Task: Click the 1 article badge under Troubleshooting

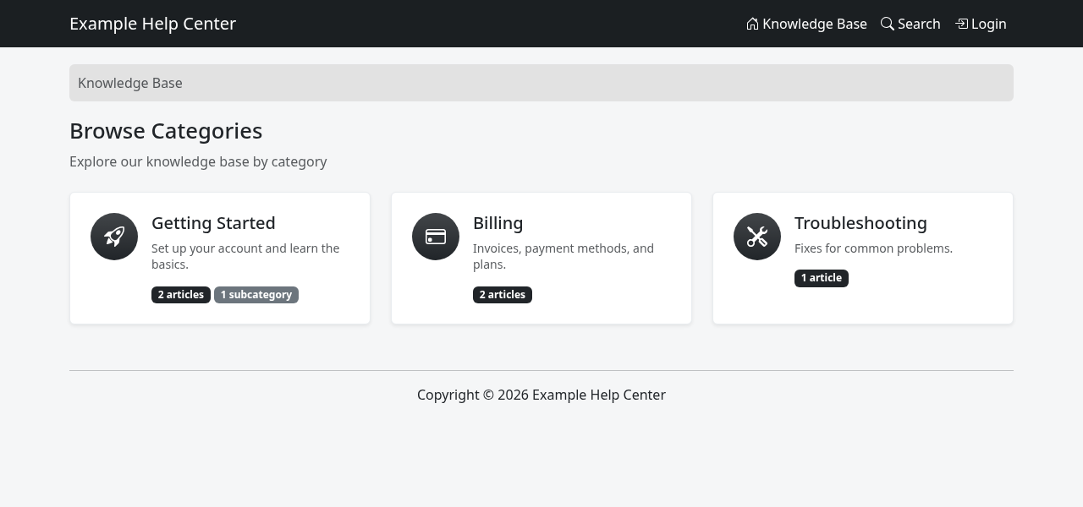Action: click(822, 278)
